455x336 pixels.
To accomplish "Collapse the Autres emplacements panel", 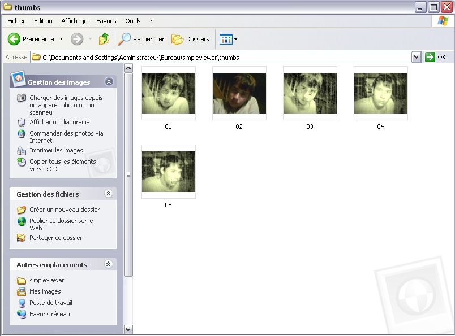I will (109, 264).
